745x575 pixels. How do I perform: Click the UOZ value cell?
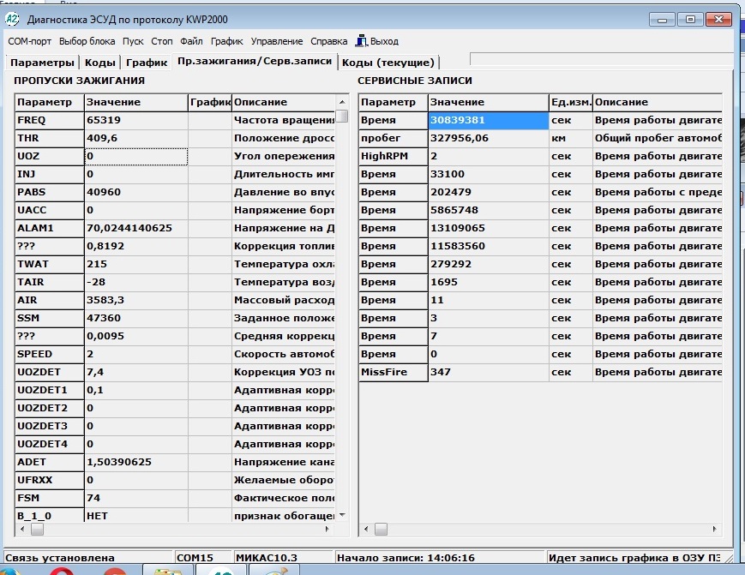[135, 156]
